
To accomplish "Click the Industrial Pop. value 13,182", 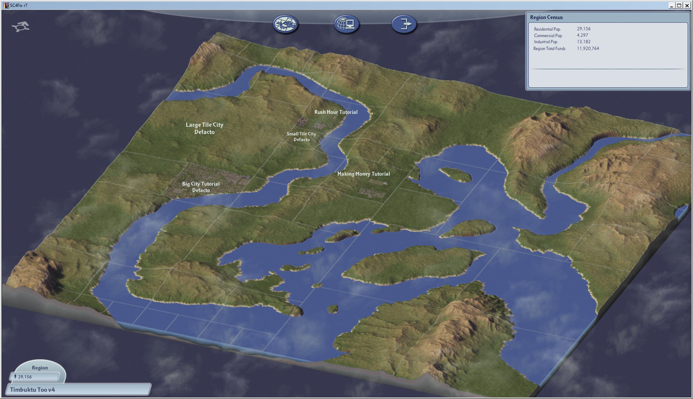I will [x=584, y=42].
